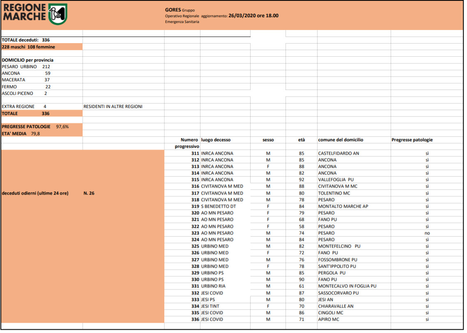Select the JESI TINT cell
The width and height of the screenshot is (467, 333).
tap(210, 306)
